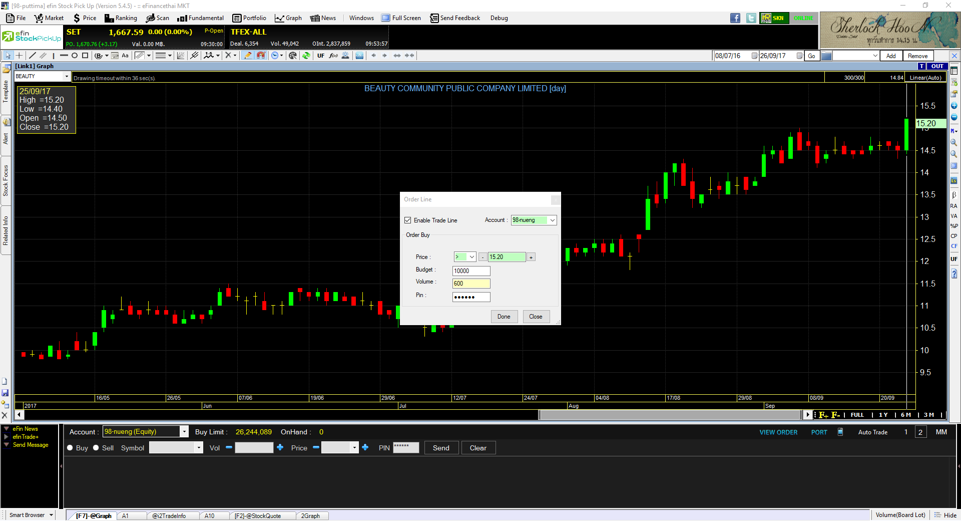Switch to the @i2TradeInfo tab
The height and width of the screenshot is (521, 961).
[x=169, y=516]
